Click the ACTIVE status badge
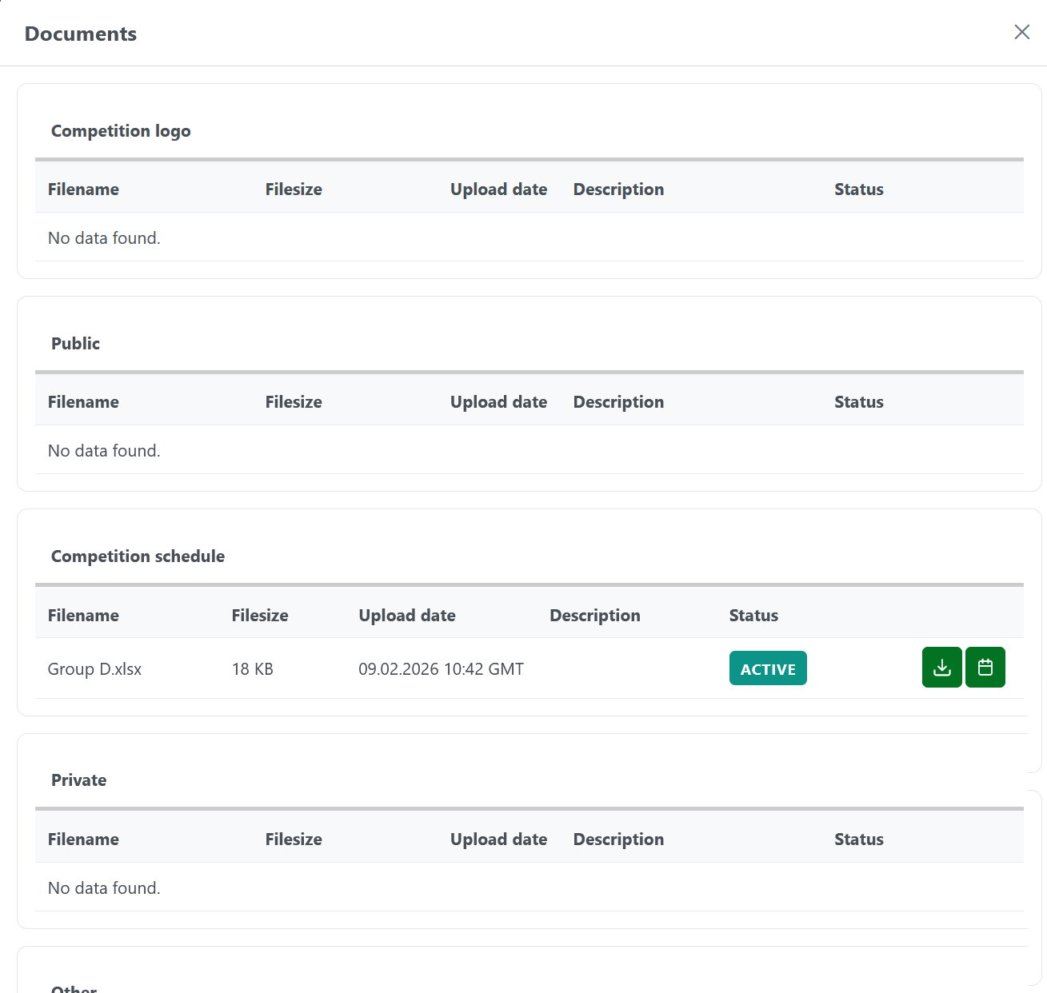1047x993 pixels. coord(767,669)
